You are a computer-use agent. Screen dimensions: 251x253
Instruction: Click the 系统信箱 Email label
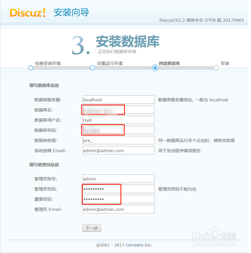50,150
